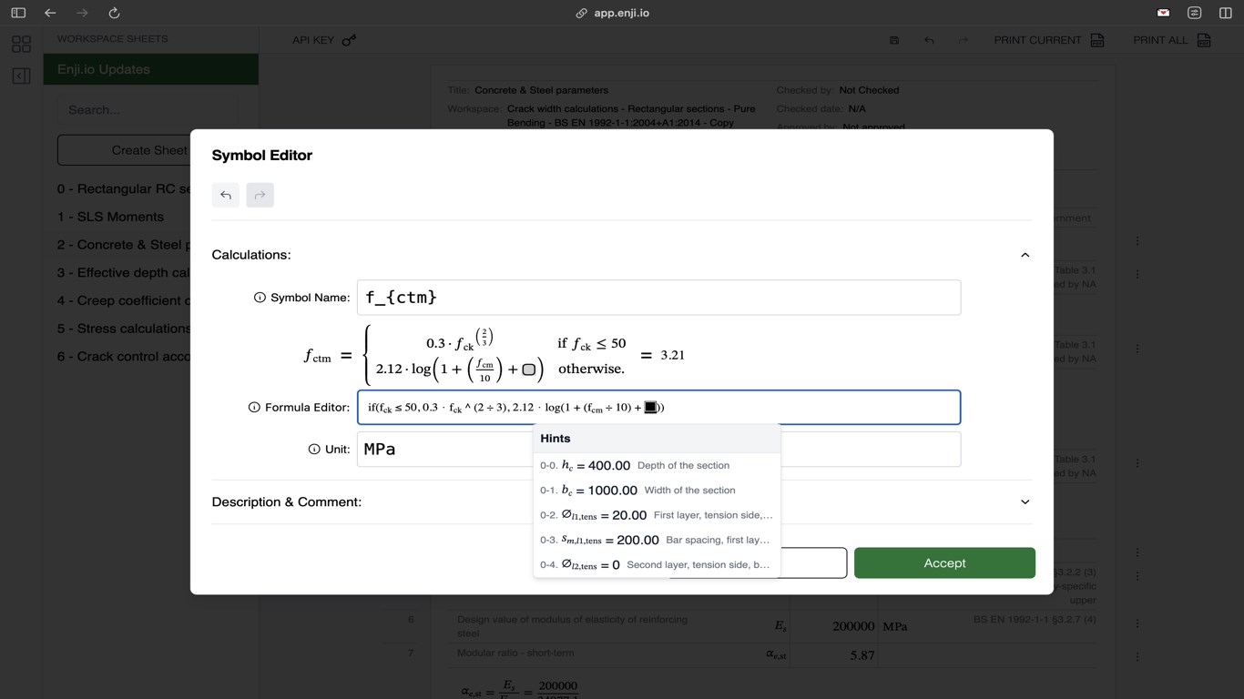Select hint h_c = 400.00 Depth of section
The image size is (1244, 699).
tap(656, 465)
